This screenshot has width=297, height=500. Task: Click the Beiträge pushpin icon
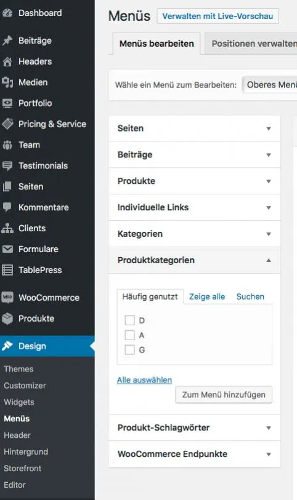pos(7,41)
